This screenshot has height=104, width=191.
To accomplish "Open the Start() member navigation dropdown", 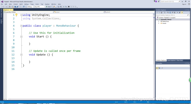I will click(129, 12).
